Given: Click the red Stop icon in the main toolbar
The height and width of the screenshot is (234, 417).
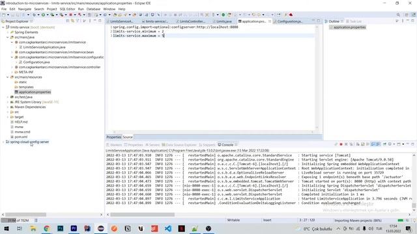Looking at the screenshot, I should tap(71, 15).
